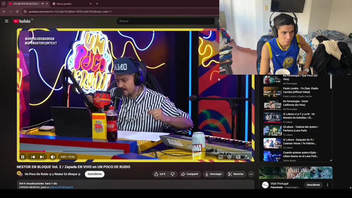Go forward in browser history
Viewport: 352px width, 198px height.
(10, 12)
